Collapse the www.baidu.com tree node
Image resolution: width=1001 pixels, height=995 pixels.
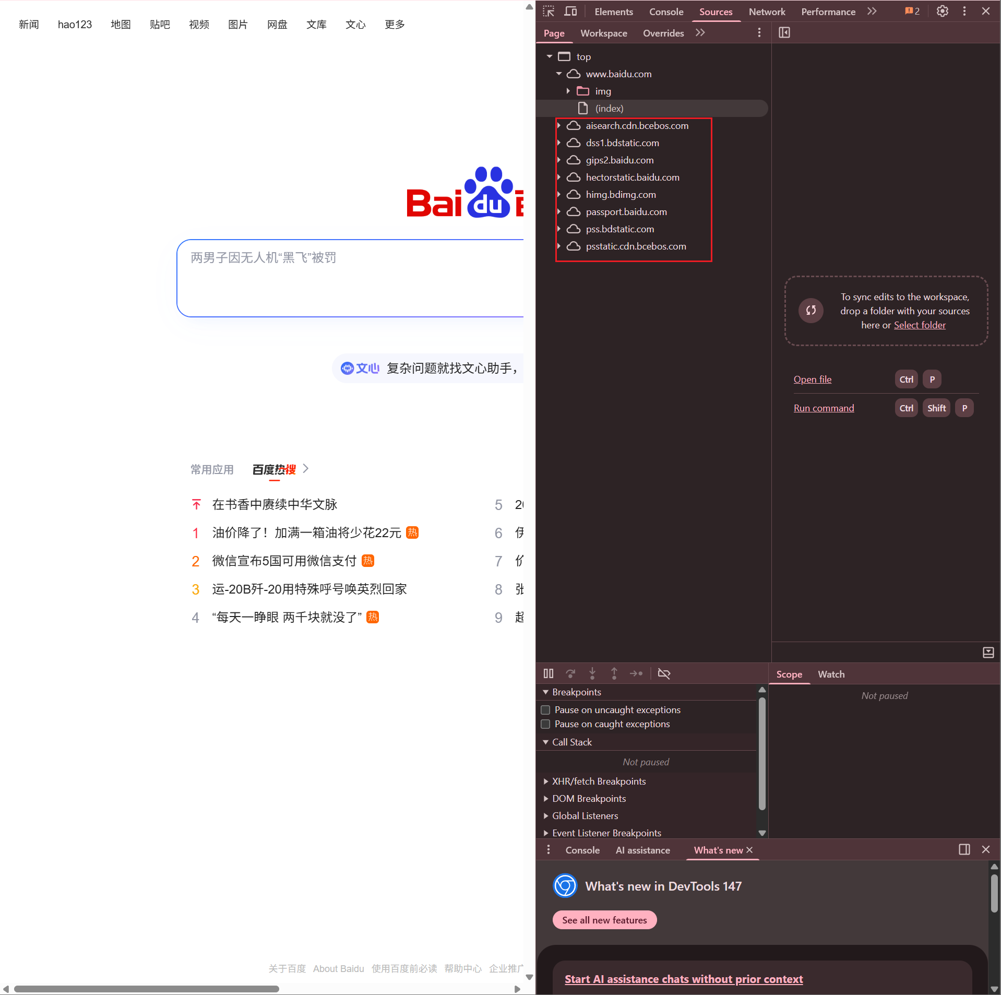558,74
